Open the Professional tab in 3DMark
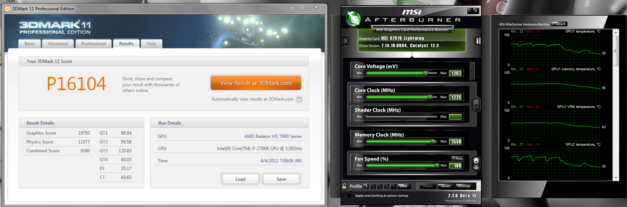Image resolution: width=627 pixels, height=207 pixels. click(93, 44)
